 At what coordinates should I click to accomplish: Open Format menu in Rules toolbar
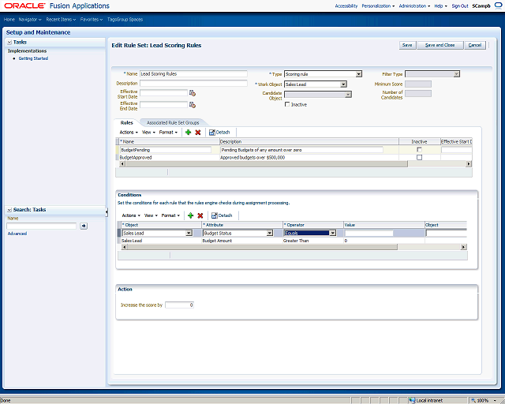point(169,132)
